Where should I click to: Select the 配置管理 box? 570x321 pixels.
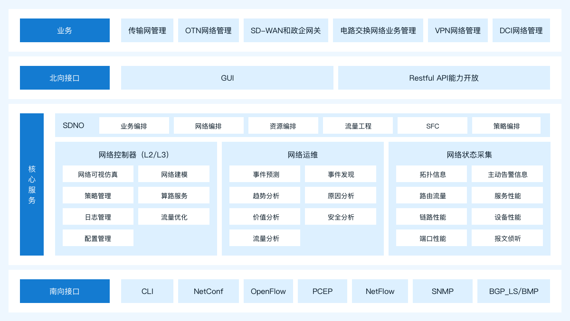(98, 238)
